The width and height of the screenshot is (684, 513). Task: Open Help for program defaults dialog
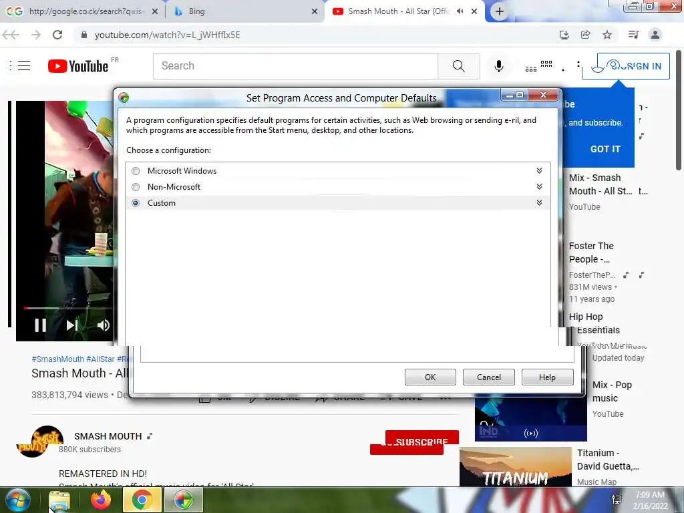[x=547, y=377]
